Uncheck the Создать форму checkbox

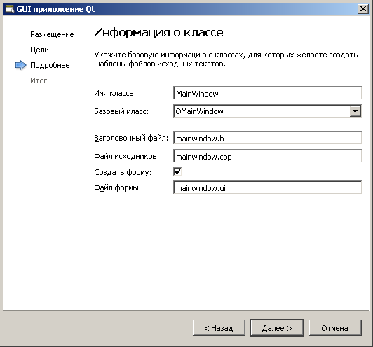coord(177,171)
